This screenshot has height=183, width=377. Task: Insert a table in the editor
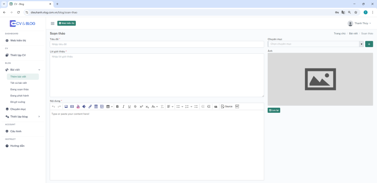click(108, 107)
